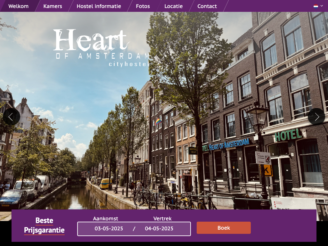The height and width of the screenshot is (246, 328).
Task: Open the Vertrek date picker
Action: point(159,228)
